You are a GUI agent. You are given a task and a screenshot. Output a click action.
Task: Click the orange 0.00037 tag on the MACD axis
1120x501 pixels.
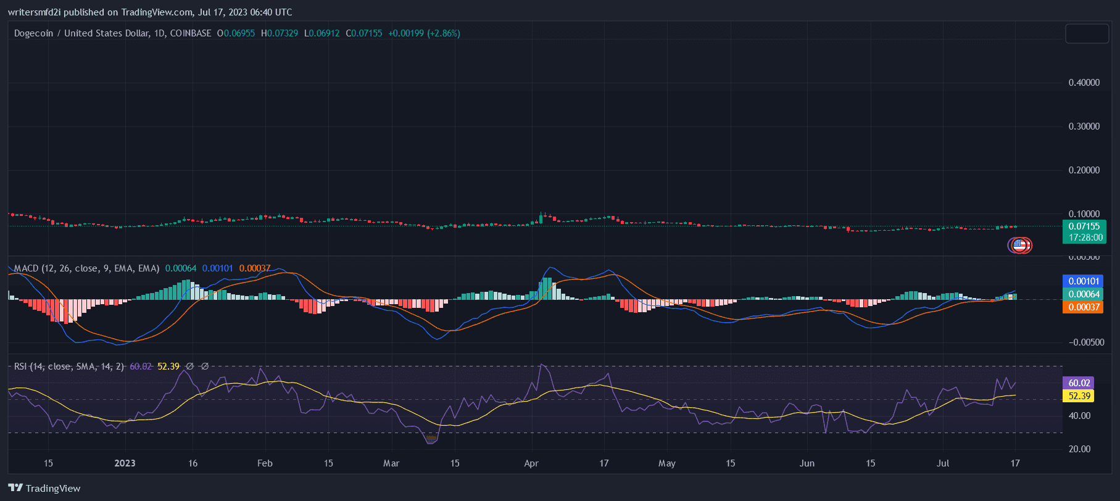pos(1083,307)
